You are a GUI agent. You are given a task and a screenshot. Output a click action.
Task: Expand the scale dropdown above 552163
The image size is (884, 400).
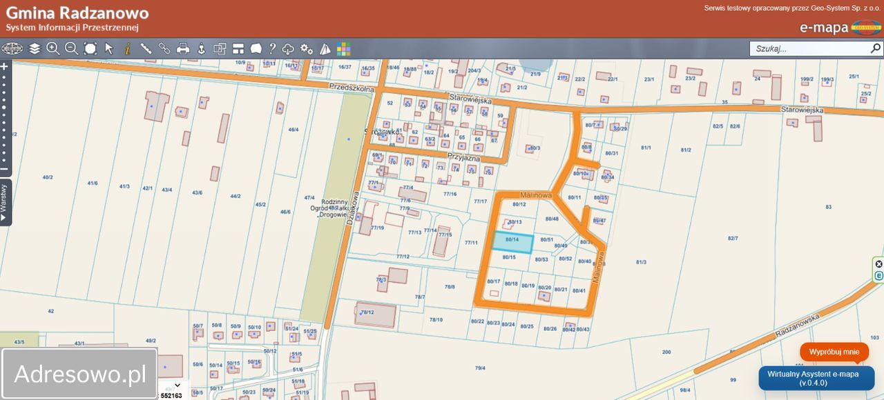coord(177,386)
